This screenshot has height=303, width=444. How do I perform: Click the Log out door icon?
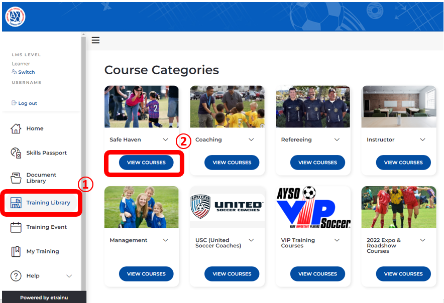[14, 103]
